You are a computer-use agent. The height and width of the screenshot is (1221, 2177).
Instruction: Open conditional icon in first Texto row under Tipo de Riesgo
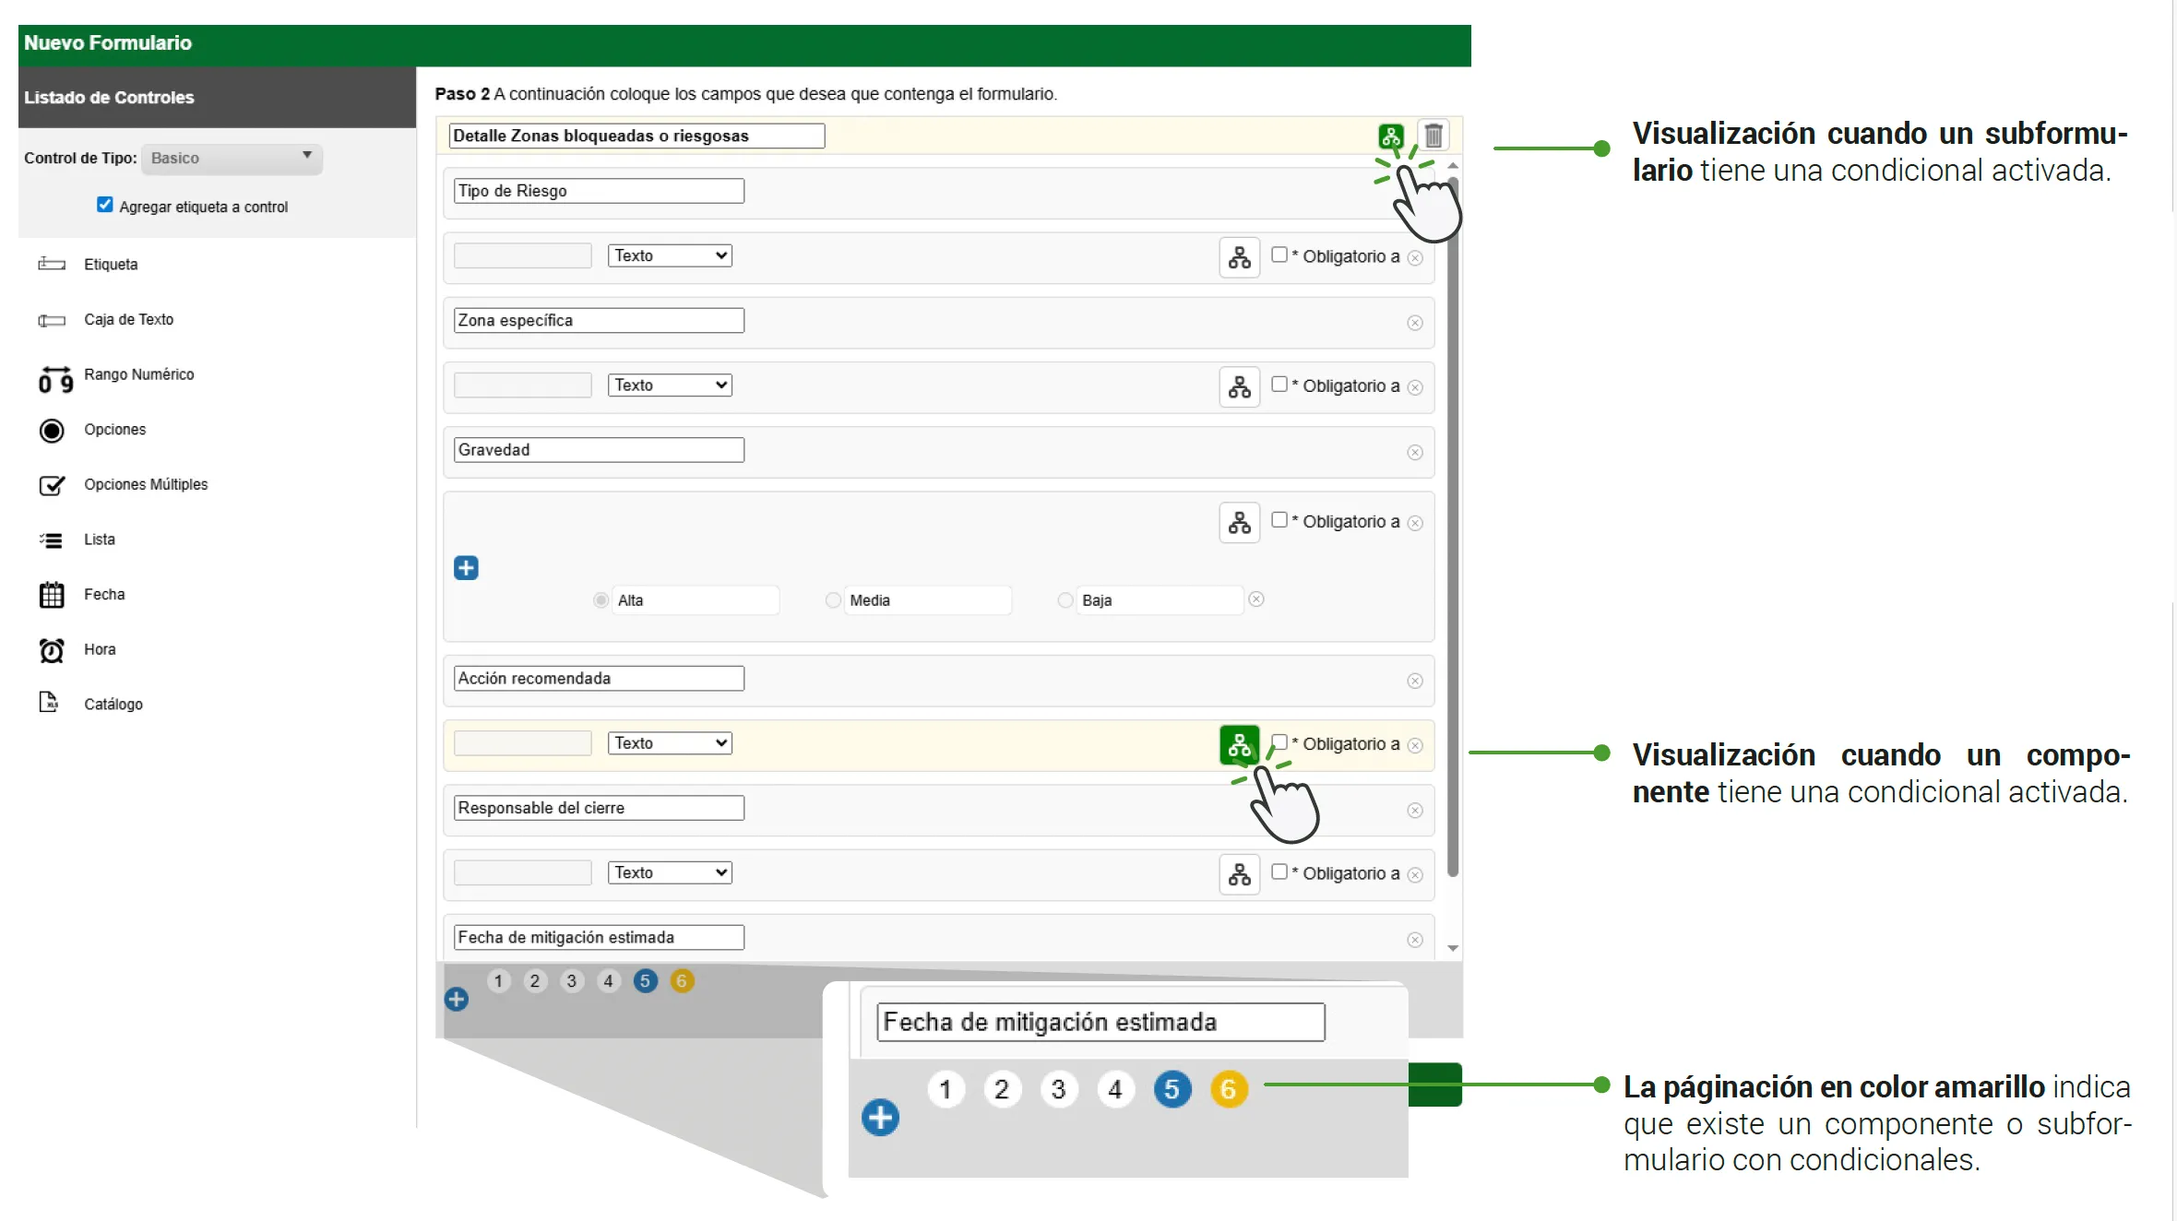tap(1239, 257)
